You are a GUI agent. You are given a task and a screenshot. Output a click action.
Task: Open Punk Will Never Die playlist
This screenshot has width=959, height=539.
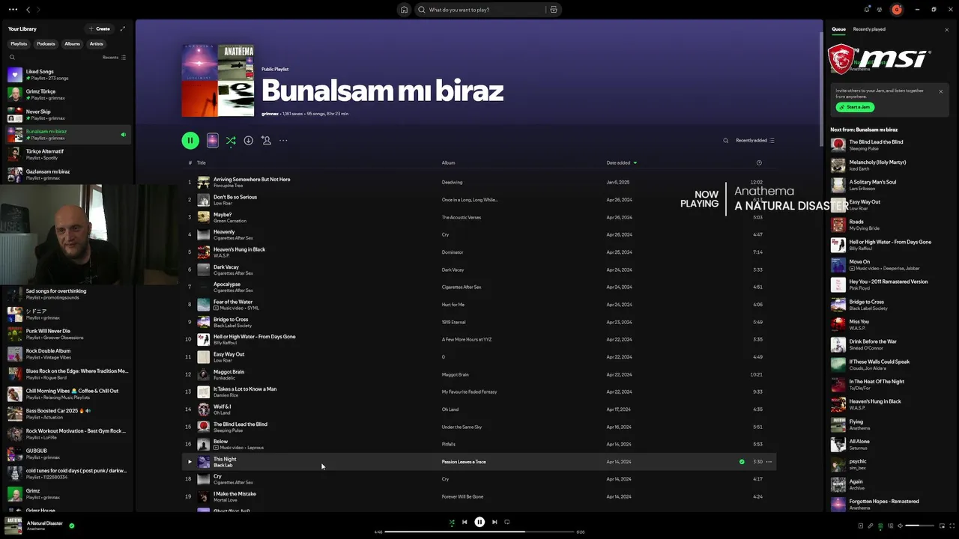coord(67,334)
